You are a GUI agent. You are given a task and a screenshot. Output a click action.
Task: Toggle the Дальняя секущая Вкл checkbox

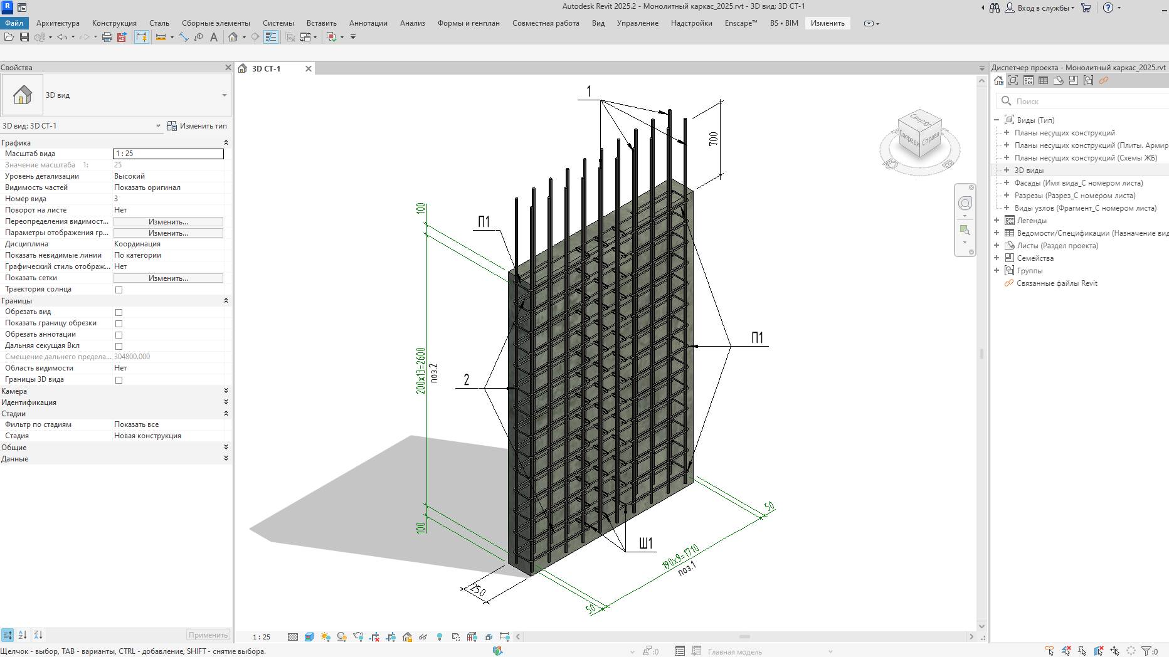(118, 345)
